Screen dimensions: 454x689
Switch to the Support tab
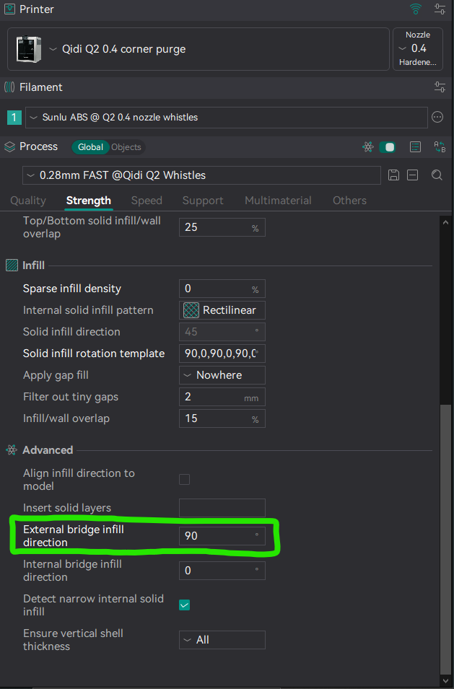point(204,201)
